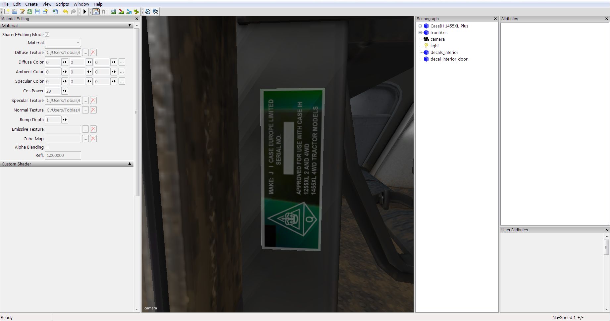Open the Edit menu
The image size is (610, 321).
pyautogui.click(x=17, y=4)
